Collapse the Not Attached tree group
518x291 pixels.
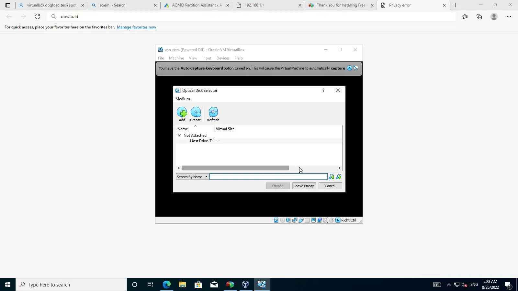pyautogui.click(x=179, y=135)
